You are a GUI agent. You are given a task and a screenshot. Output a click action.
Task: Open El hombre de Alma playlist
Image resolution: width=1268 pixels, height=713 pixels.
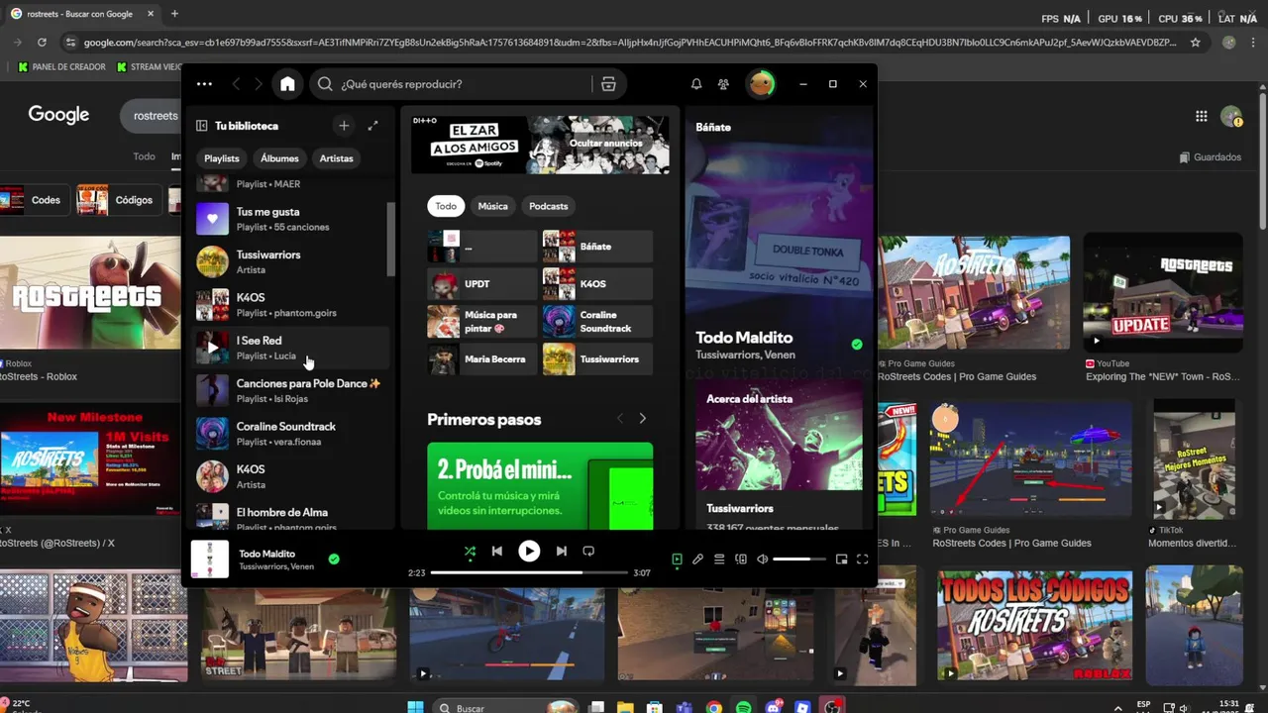coord(291,517)
